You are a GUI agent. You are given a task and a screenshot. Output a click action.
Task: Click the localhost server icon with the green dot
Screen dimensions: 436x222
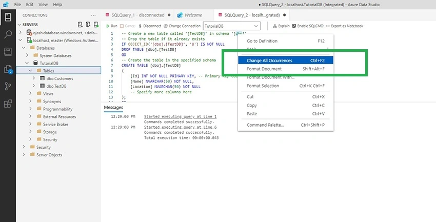point(29,41)
